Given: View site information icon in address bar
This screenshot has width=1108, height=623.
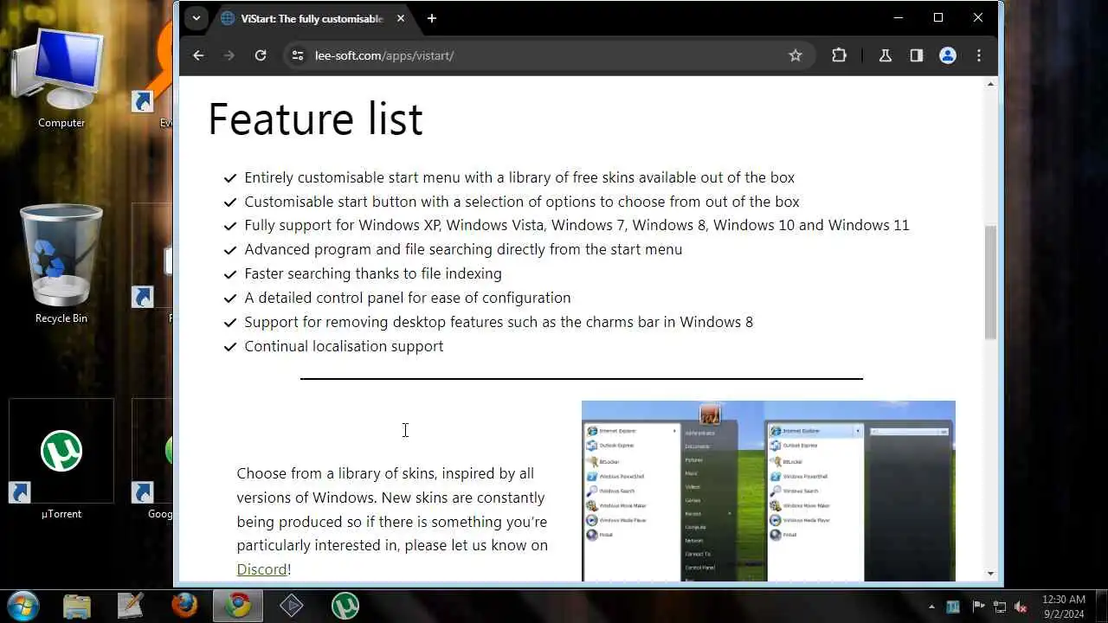Looking at the screenshot, I should (x=297, y=55).
